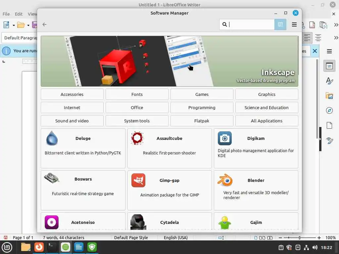339x254 pixels.
Task: Expand Writer's formatting toolbar overflow chevron
Action: 336,38
